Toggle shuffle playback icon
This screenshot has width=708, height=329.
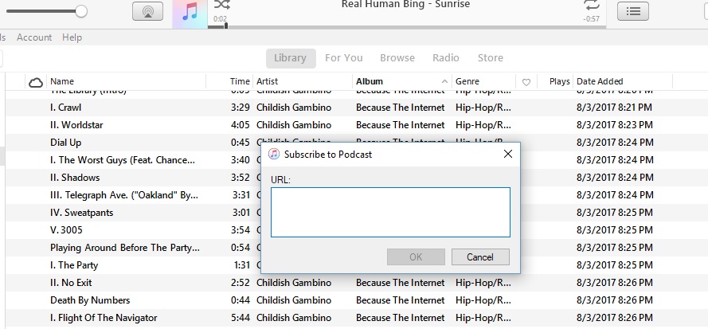pyautogui.click(x=221, y=5)
